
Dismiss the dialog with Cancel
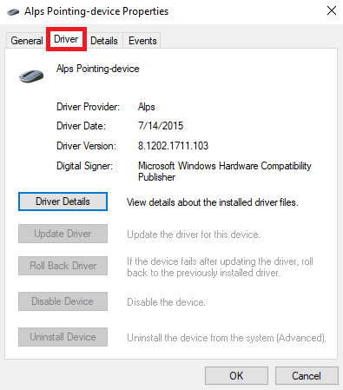(307, 376)
